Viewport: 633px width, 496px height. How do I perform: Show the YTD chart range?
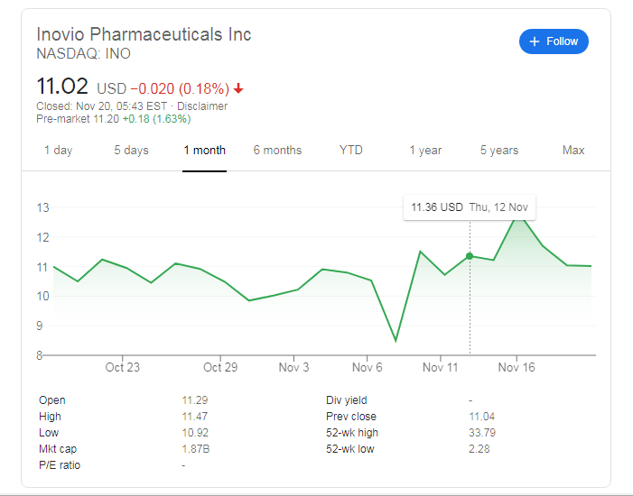(351, 150)
